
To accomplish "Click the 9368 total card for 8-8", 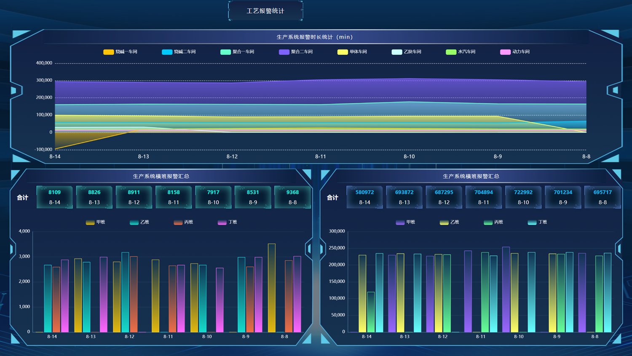I will (x=292, y=197).
